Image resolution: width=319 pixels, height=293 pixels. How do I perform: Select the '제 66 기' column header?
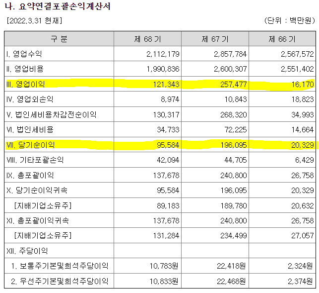point(282,39)
